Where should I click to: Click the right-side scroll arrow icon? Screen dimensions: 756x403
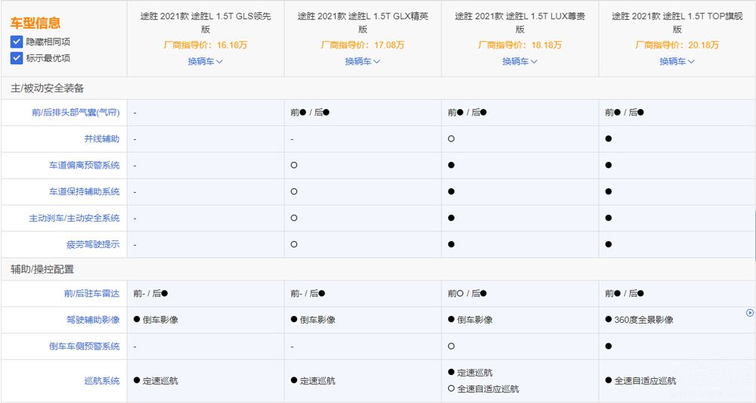(x=749, y=312)
